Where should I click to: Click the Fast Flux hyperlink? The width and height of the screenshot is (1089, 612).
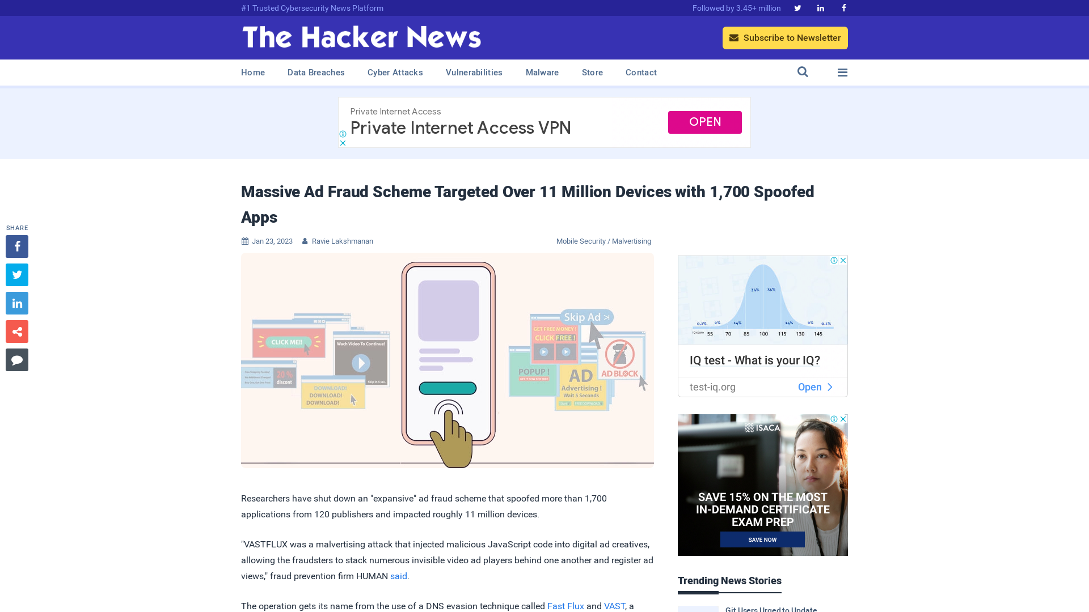pyautogui.click(x=565, y=606)
